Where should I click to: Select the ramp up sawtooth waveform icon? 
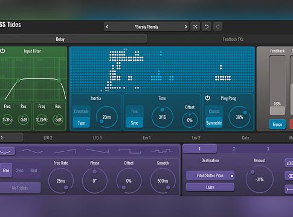(65, 151)
